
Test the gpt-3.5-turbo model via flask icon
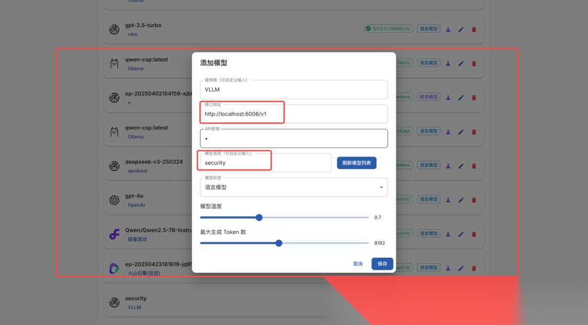coord(448,29)
